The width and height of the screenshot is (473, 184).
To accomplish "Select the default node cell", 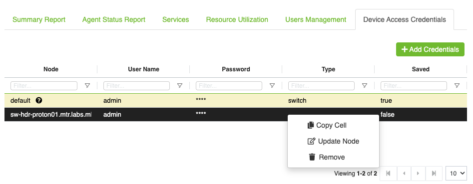I will click(x=20, y=101).
